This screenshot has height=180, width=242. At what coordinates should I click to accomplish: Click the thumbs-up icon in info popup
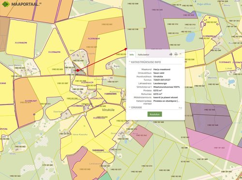click(171, 54)
